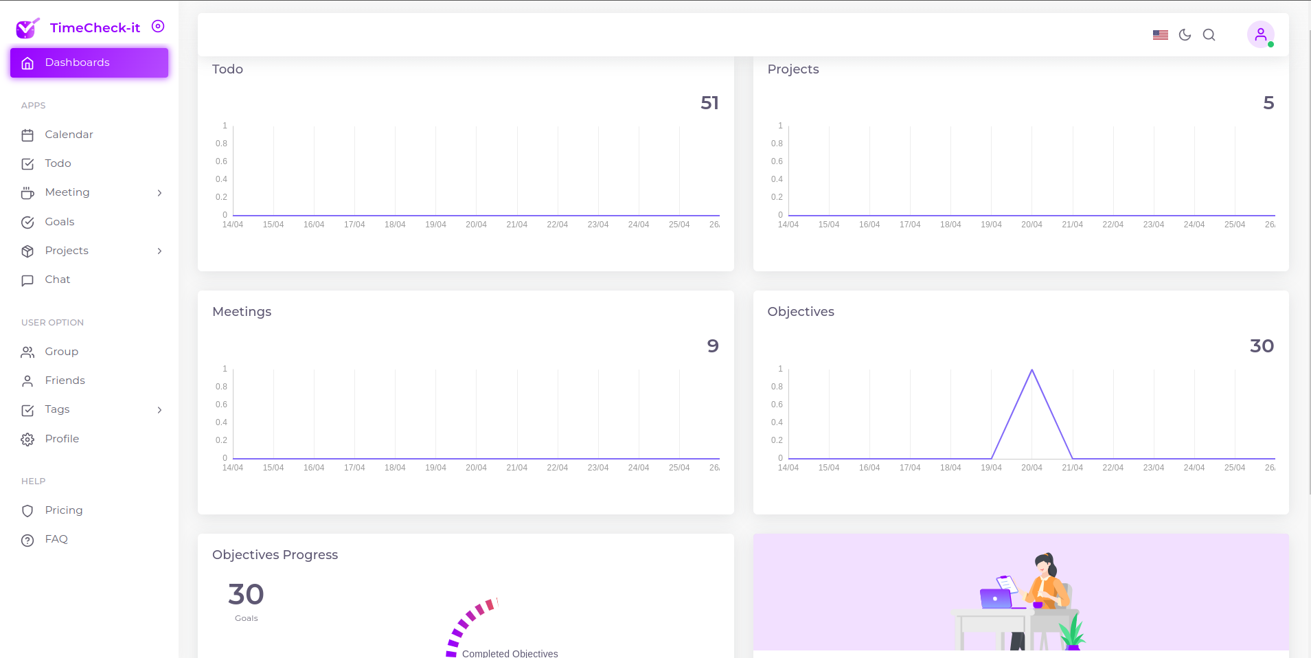
Task: Open the Chat bubble icon
Action: click(27, 280)
